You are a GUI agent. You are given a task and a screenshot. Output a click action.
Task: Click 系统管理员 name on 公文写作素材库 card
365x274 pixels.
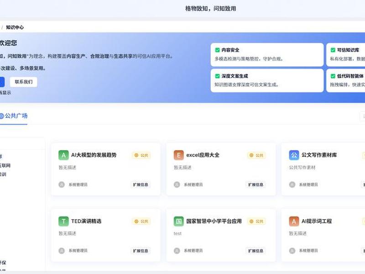(x=308, y=184)
